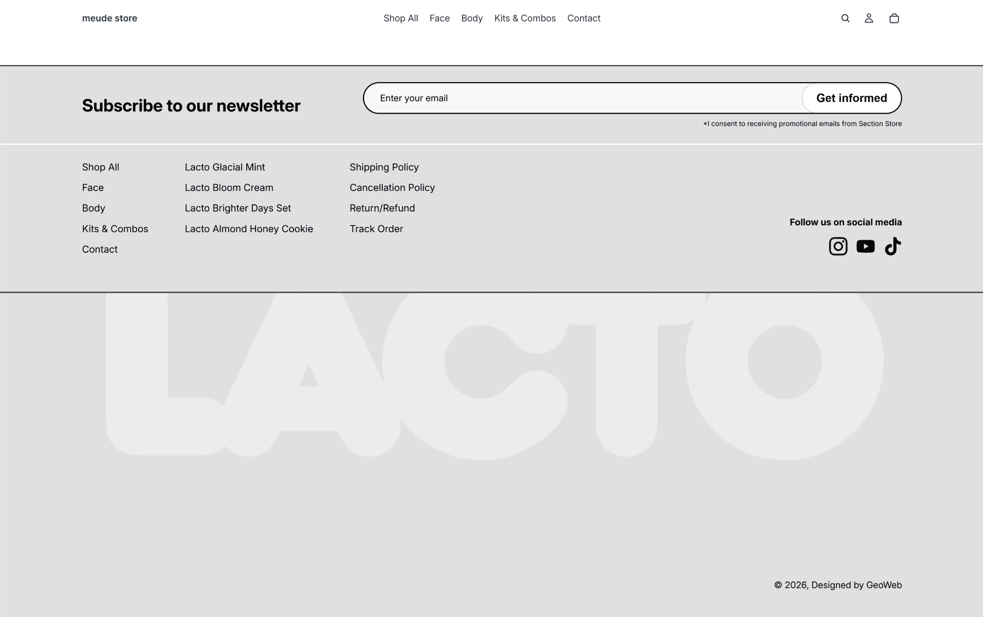Open Lacto Almond Honey Cookie link
The width and height of the screenshot is (983, 617).
[249, 229]
